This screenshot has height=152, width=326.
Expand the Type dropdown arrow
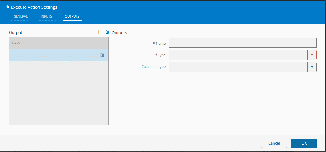(312, 55)
